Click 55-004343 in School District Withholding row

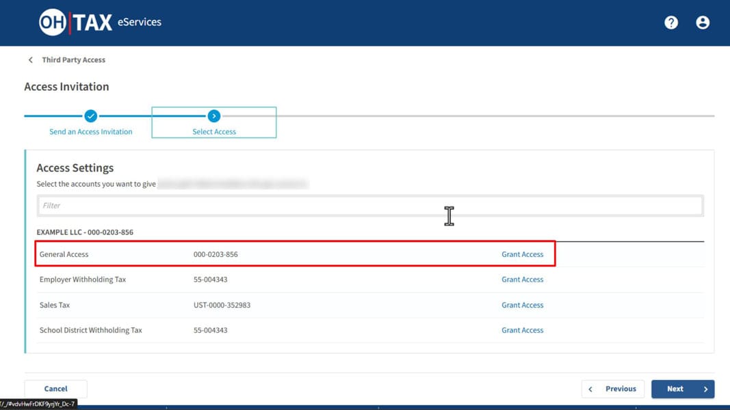click(x=211, y=330)
